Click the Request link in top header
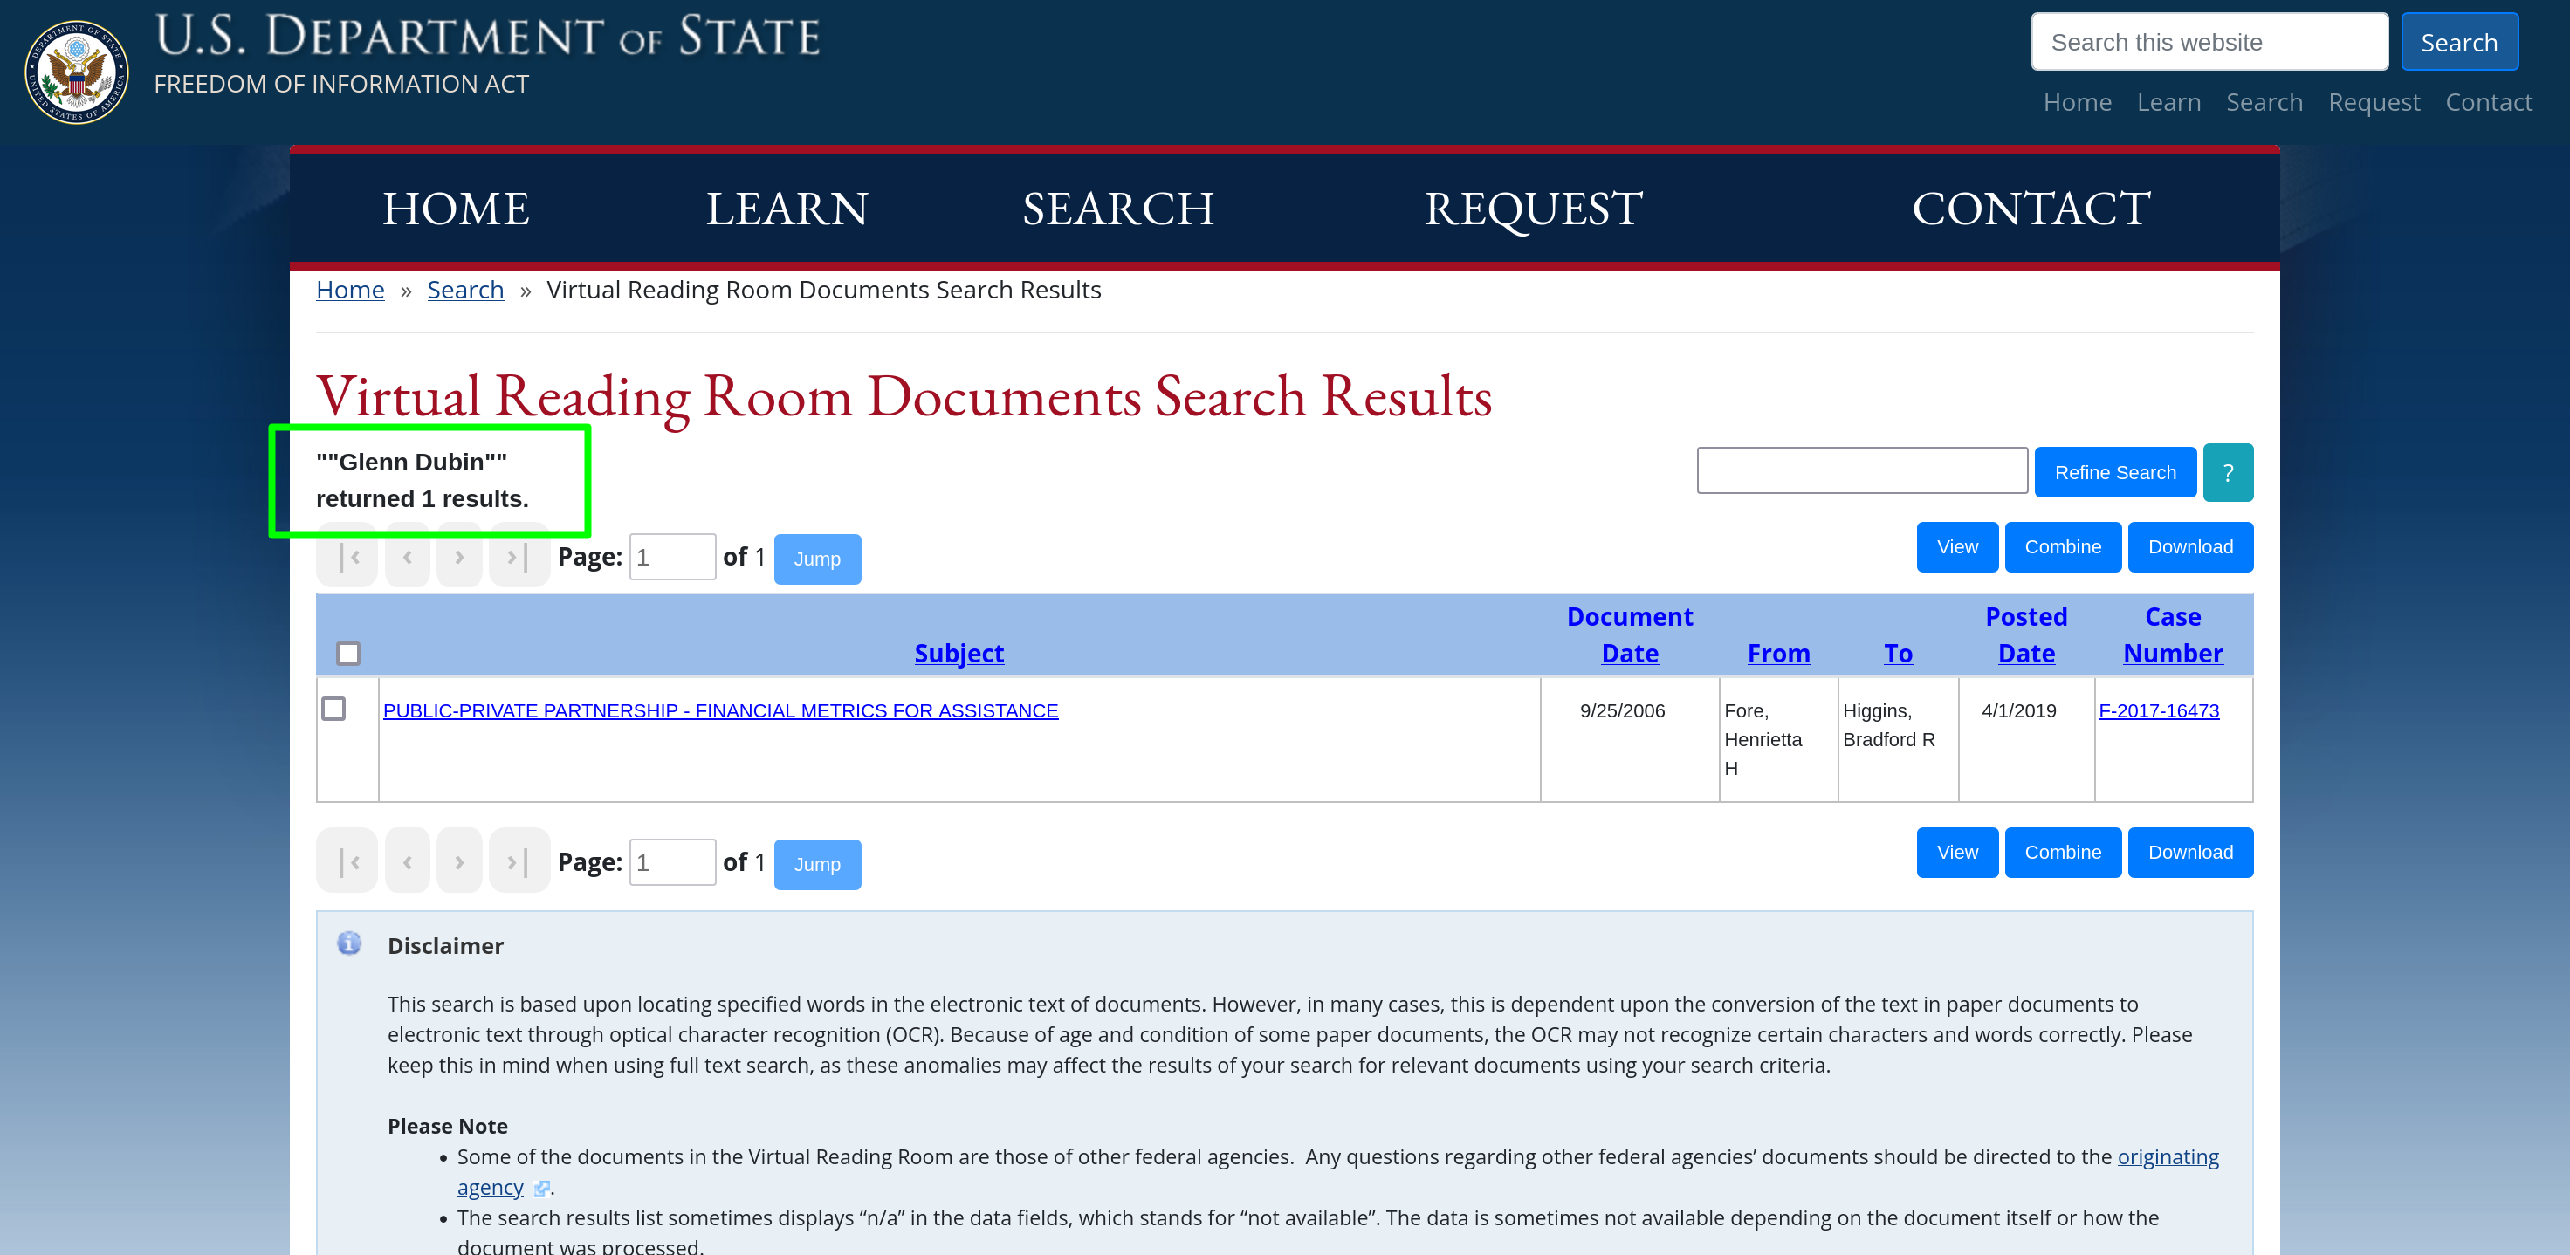The image size is (2570, 1255). pyautogui.click(x=2374, y=102)
